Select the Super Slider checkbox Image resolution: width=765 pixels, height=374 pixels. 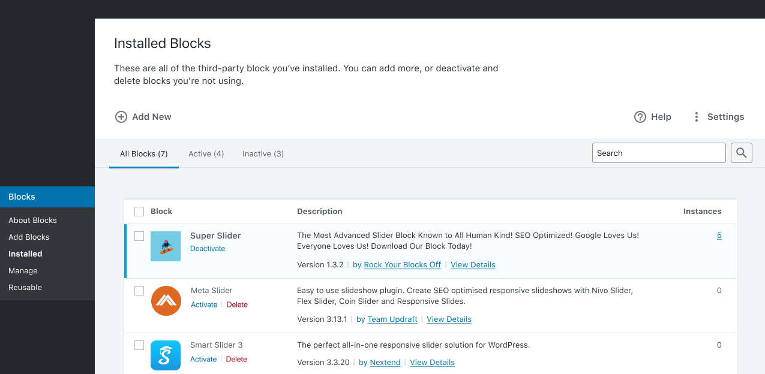coord(139,236)
